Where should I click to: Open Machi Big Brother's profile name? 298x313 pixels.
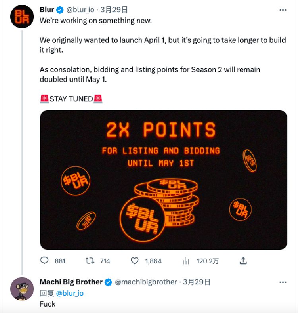[x=71, y=282]
